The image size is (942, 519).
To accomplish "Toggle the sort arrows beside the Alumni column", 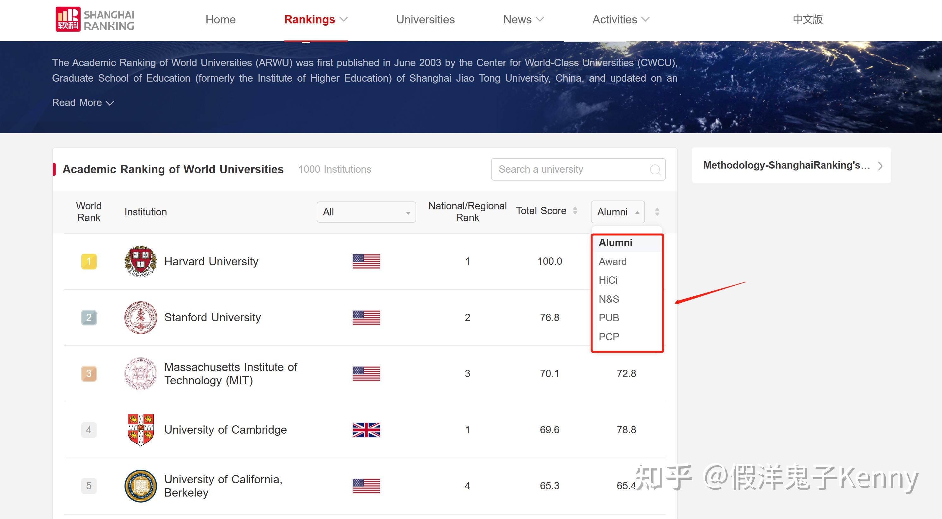I will click(x=657, y=212).
